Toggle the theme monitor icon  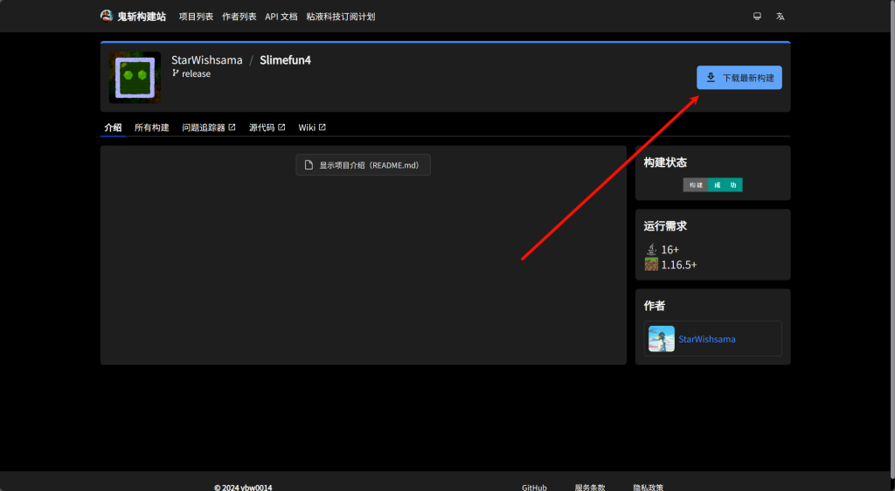pyautogui.click(x=757, y=17)
